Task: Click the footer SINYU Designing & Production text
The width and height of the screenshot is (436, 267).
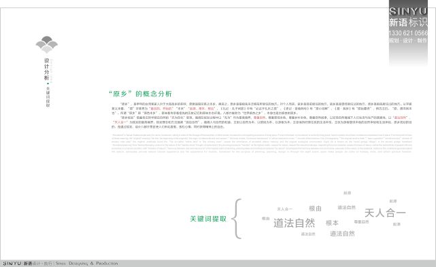Action: [61, 263]
